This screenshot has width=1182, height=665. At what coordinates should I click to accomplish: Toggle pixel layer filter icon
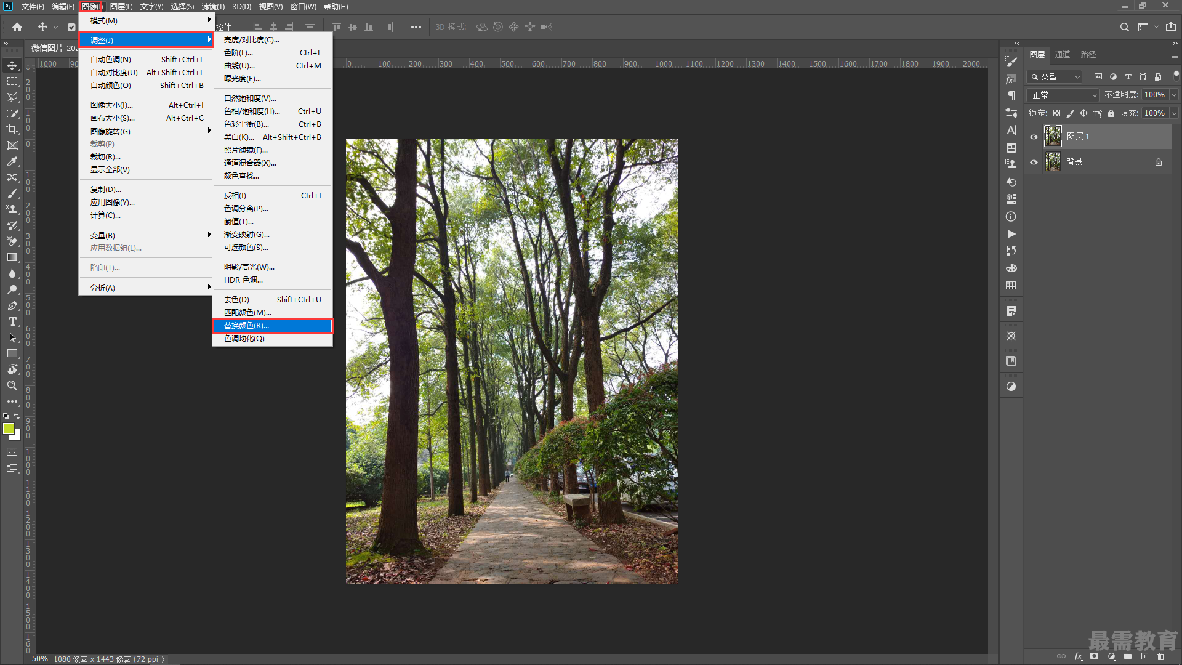pyautogui.click(x=1098, y=77)
